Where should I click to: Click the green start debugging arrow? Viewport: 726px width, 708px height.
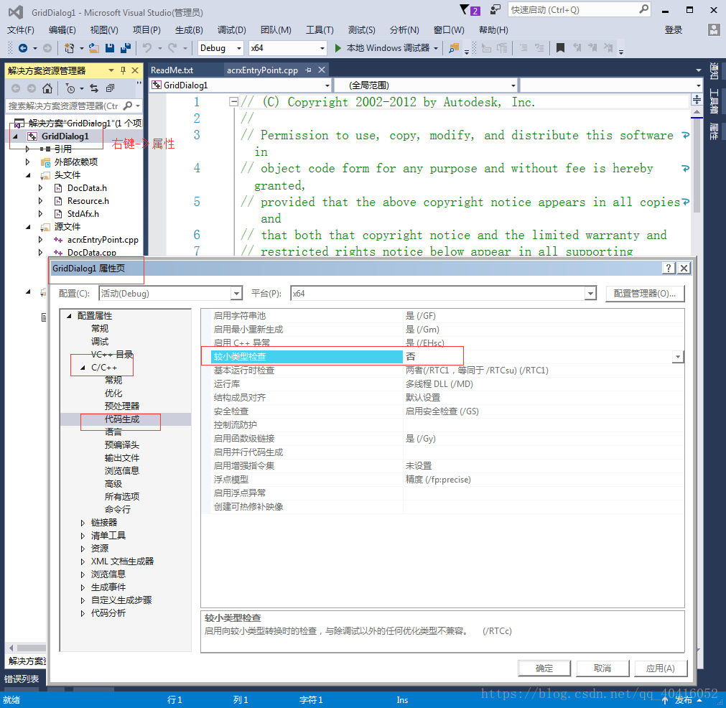(x=338, y=47)
